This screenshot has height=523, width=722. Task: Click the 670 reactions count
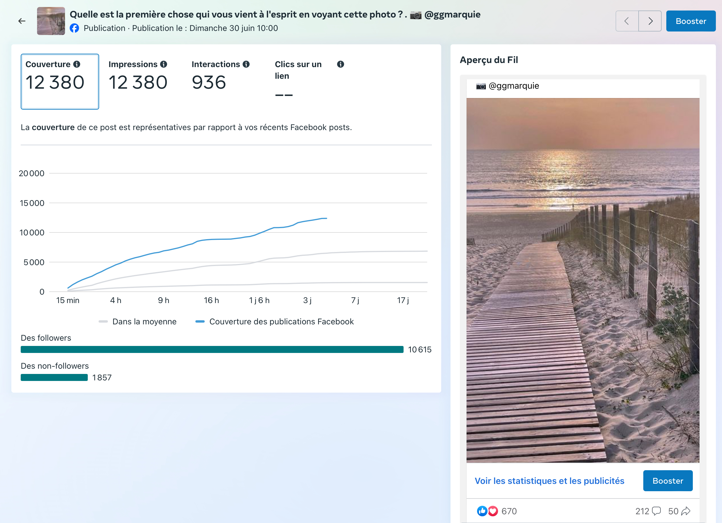click(x=509, y=511)
